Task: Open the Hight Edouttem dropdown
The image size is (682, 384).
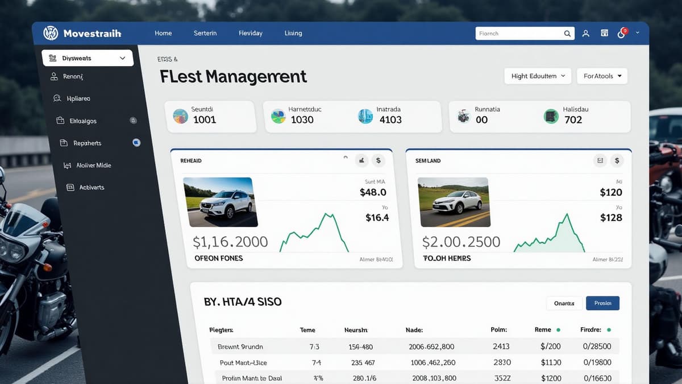Action: [x=537, y=75]
